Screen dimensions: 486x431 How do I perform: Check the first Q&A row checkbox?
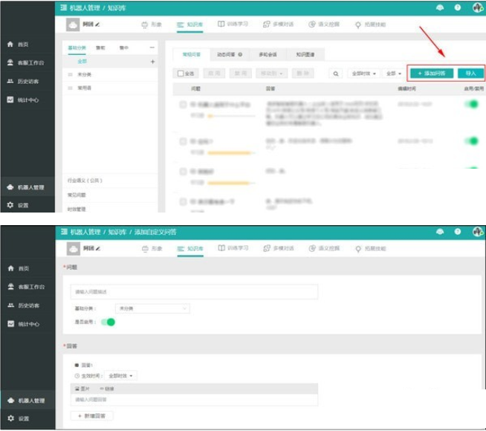[183, 105]
